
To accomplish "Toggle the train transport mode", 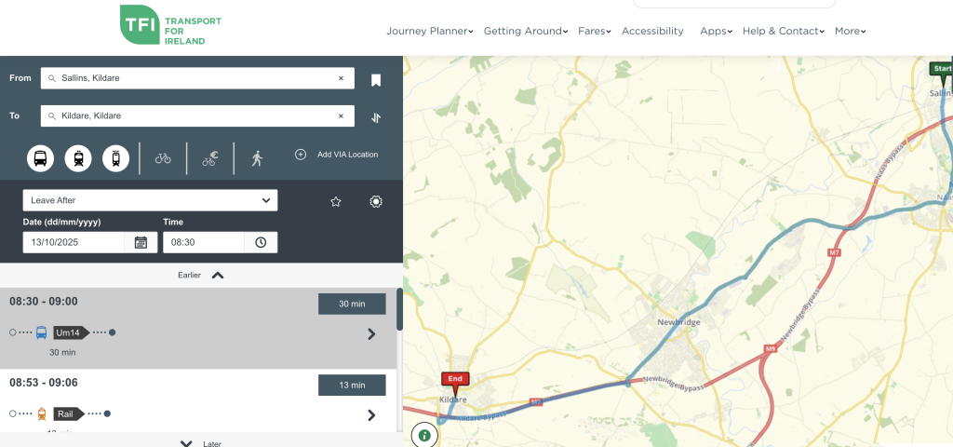I will pyautogui.click(x=78, y=158).
